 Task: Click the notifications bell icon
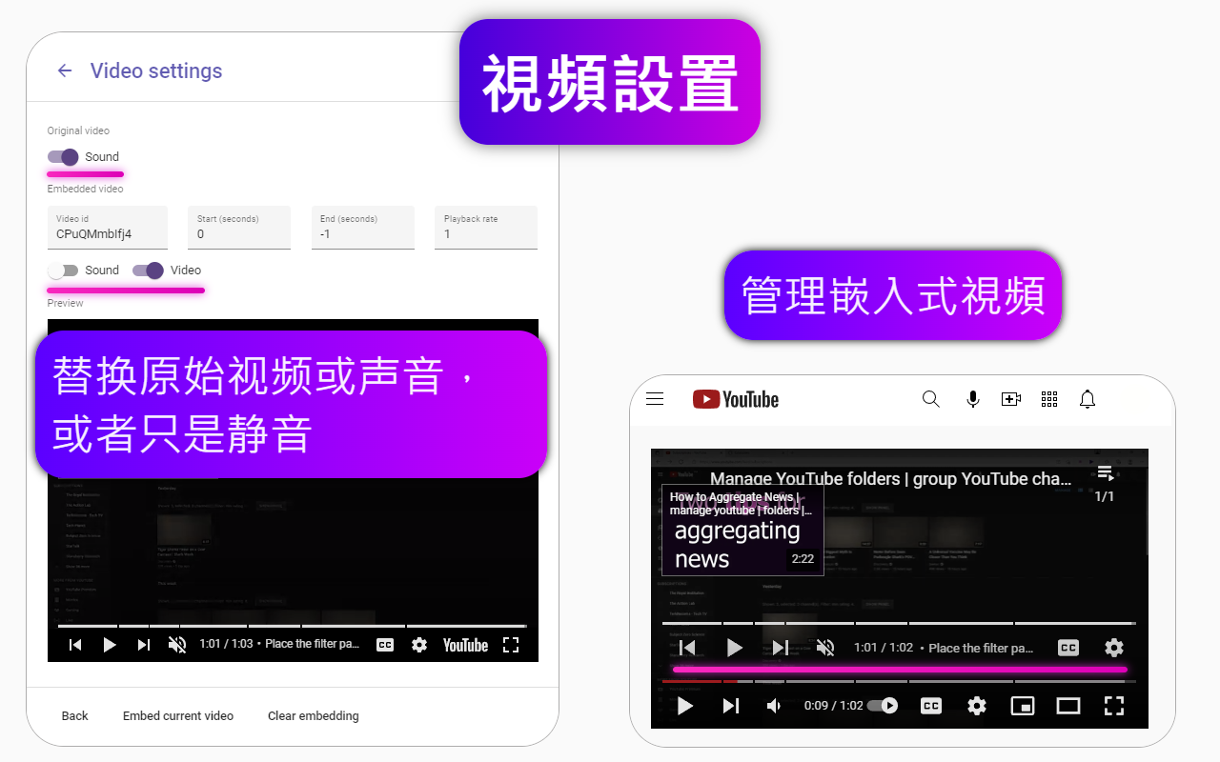tap(1087, 399)
